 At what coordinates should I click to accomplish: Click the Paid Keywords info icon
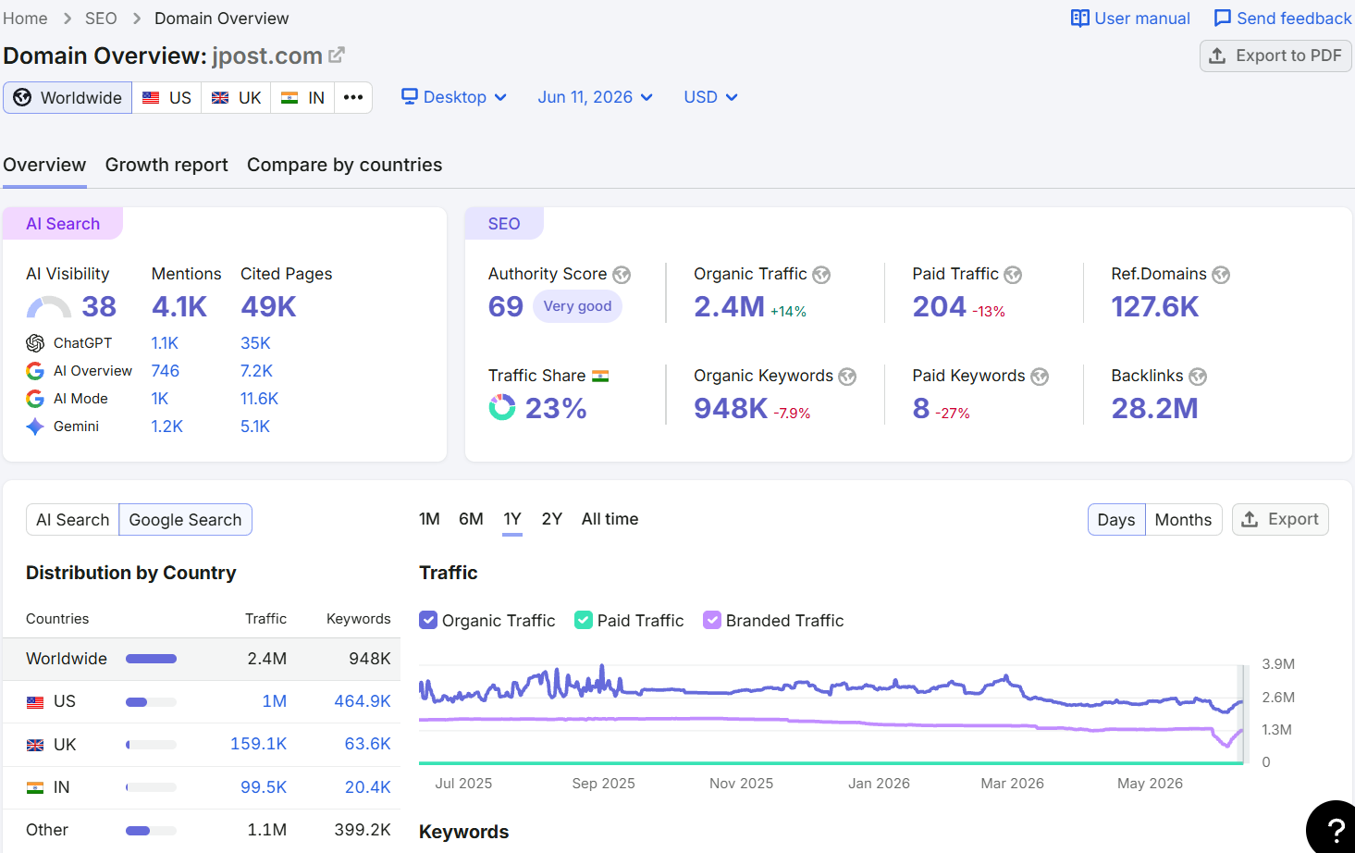click(x=1040, y=377)
